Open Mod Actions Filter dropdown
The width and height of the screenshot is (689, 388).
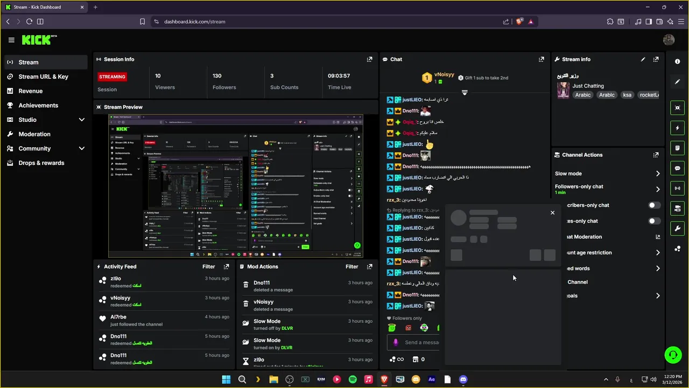click(x=351, y=267)
